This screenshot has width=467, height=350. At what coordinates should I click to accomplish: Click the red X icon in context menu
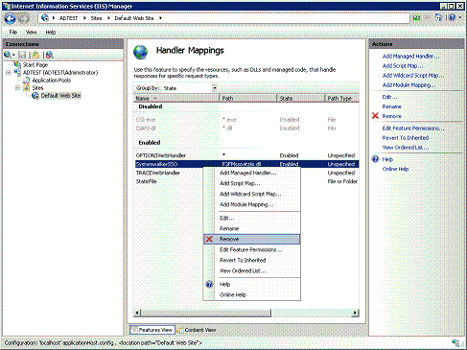click(209, 239)
